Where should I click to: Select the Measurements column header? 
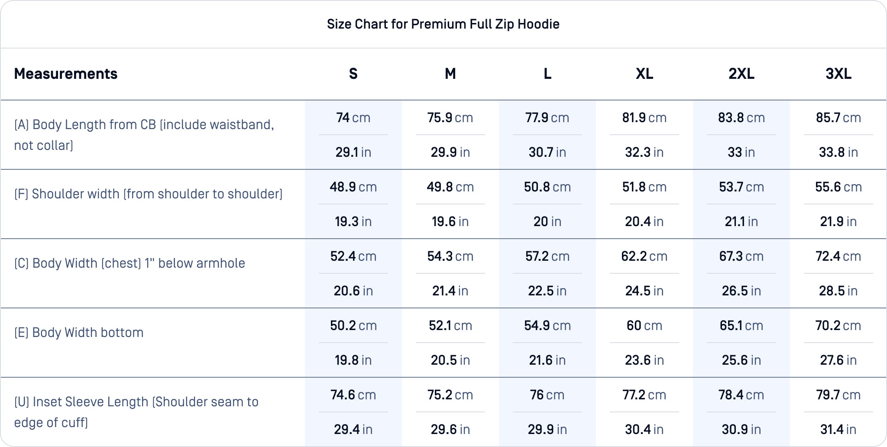tap(66, 74)
